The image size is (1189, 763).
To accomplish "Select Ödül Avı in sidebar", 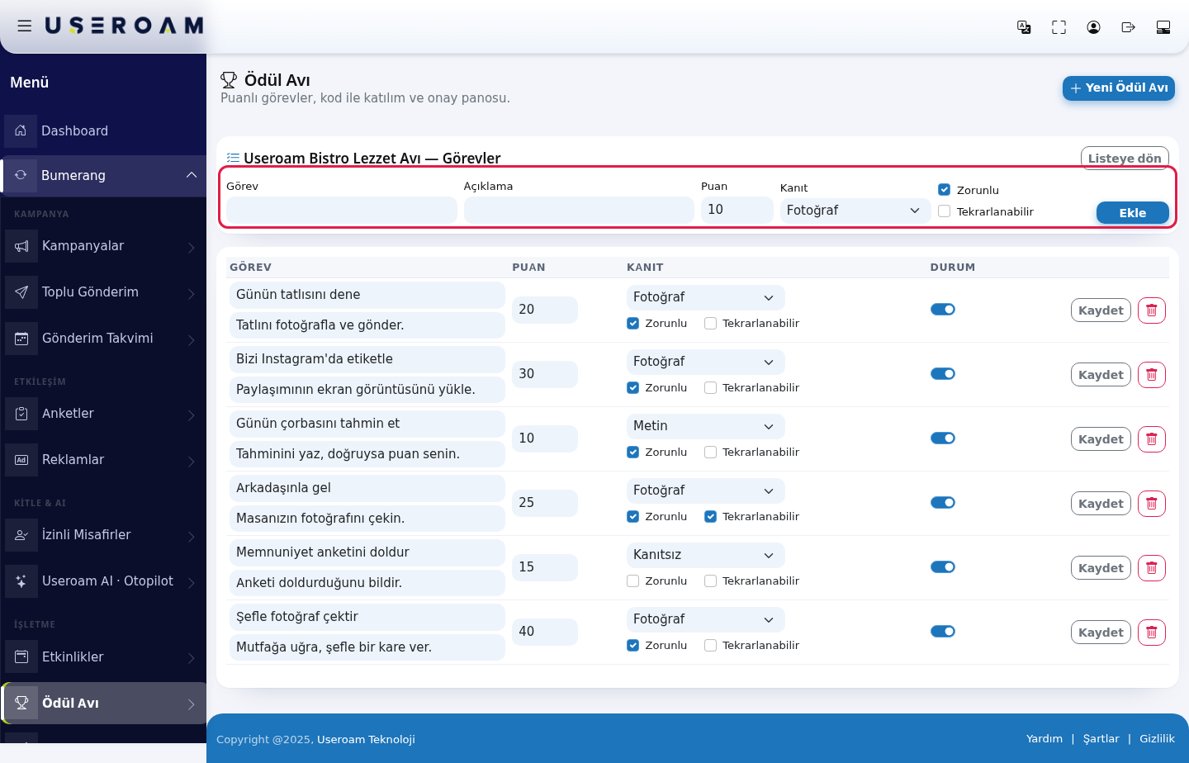I will coord(103,704).
